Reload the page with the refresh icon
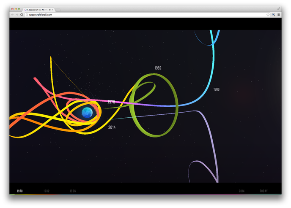Viewport: 291px width, 208px height. (22, 14)
